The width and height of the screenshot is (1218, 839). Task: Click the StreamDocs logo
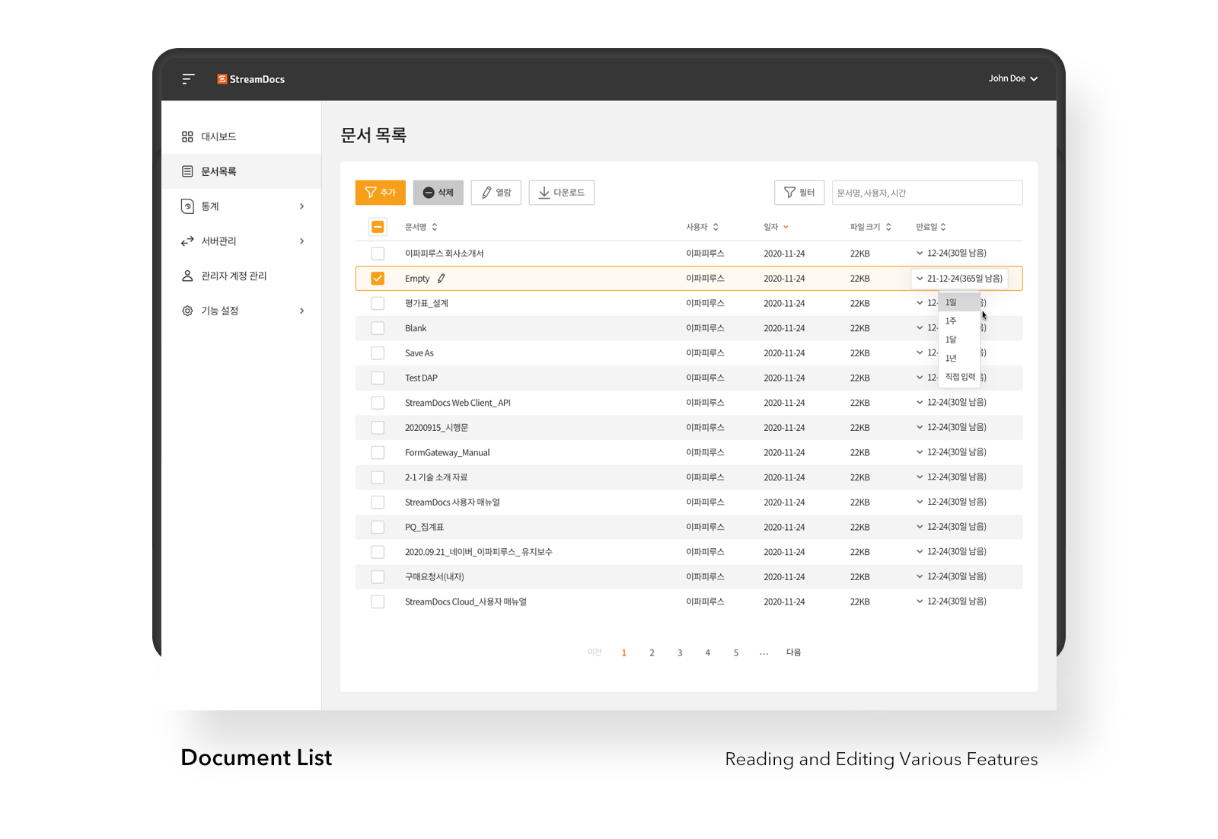pos(251,79)
